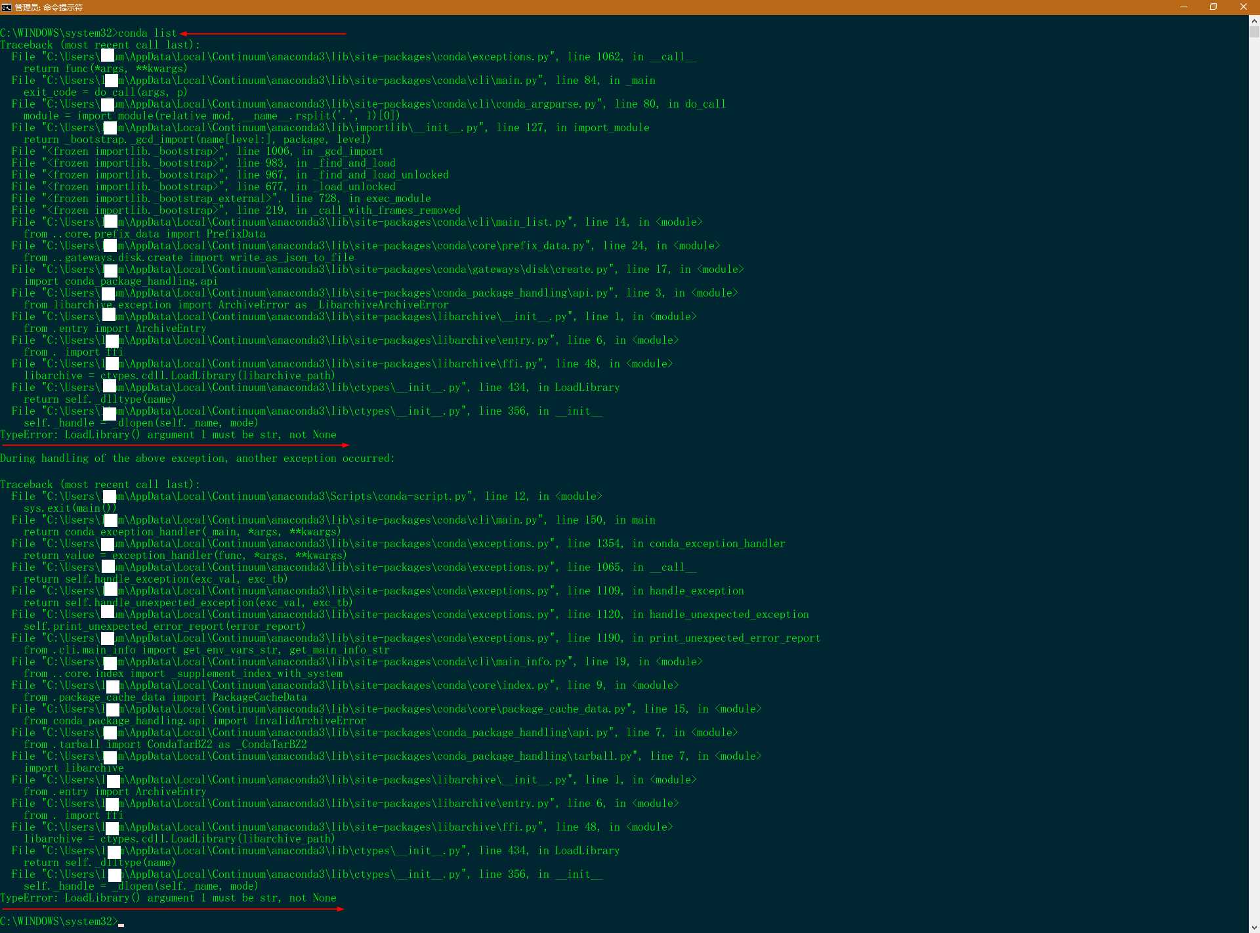Screen dimensions: 1260x933
Task: Click the 'import conda_package_handling.api' line
Action: click(121, 281)
